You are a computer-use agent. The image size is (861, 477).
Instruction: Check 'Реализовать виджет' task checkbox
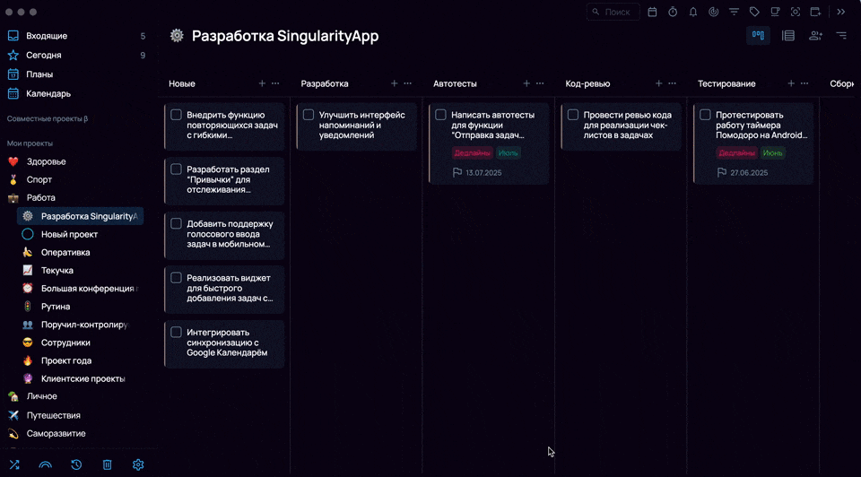176,278
